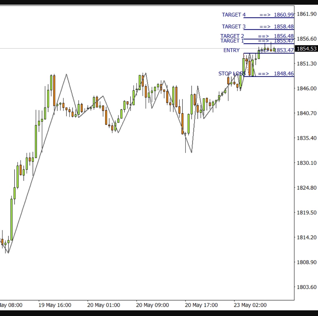Click the TARGET 2 label
The height and width of the screenshot is (316, 318).
click(x=232, y=36)
